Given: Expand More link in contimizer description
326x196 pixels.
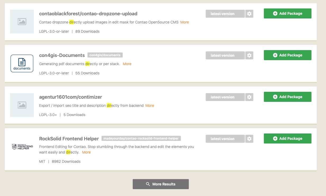Looking at the screenshot, I should [150, 106].
